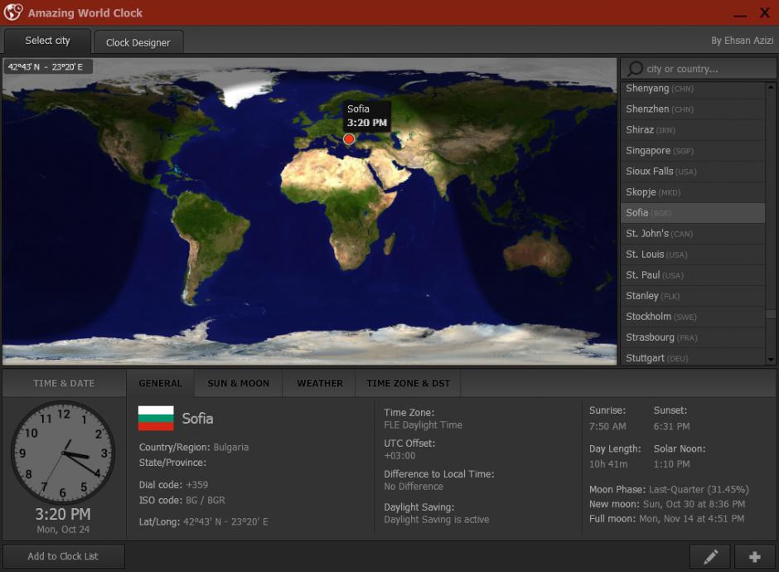Select Skopje in the city list
Viewport: 779px width, 572px height.
[x=693, y=192]
